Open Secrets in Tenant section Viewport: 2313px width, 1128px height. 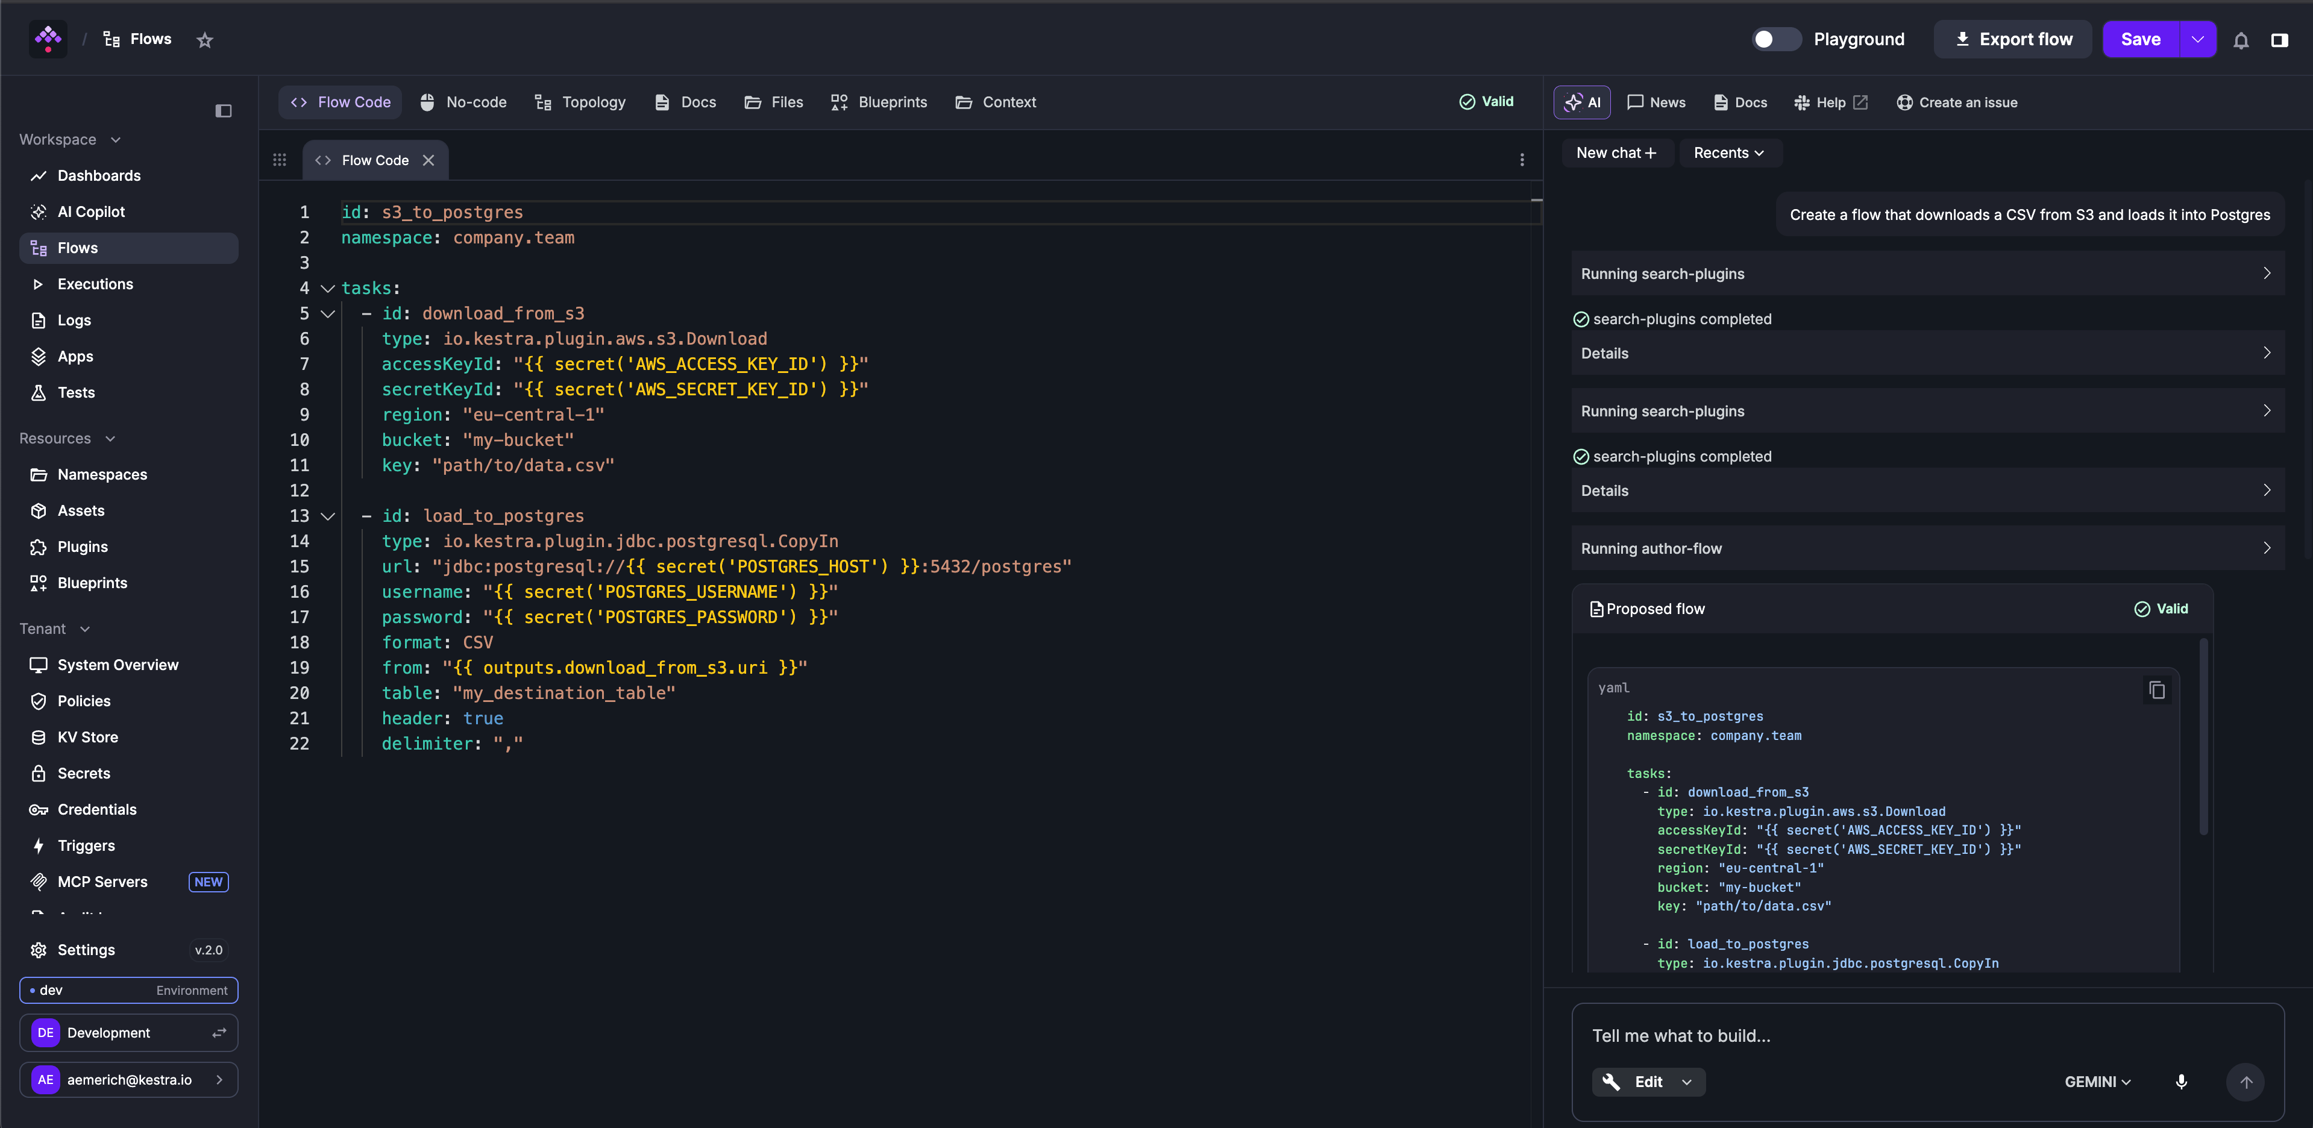[x=128, y=772]
